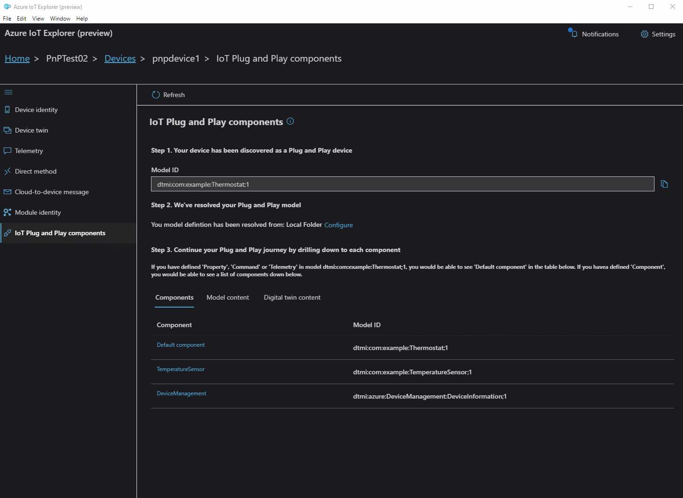This screenshot has height=498, width=683.
Task: Click 'dtmi:azure:DeviceManagement:DeviceInformation;1' cell
Action: (430, 396)
